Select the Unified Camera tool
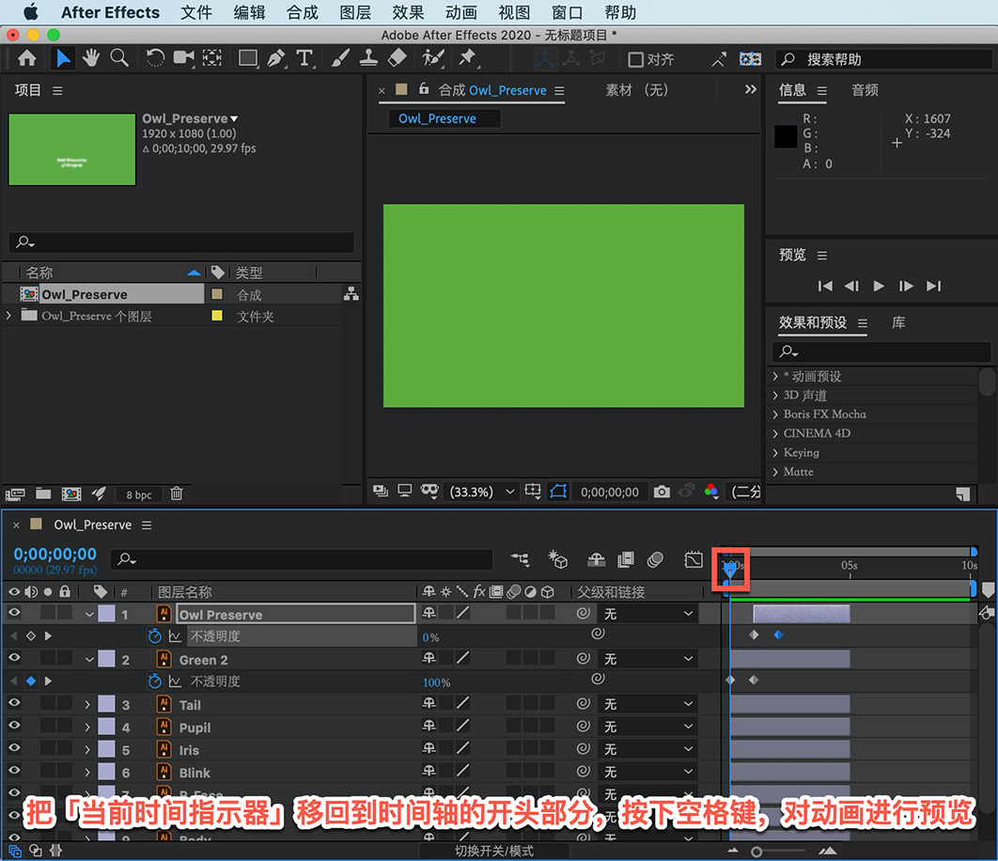Image resolution: width=998 pixels, height=861 pixels. click(x=184, y=58)
